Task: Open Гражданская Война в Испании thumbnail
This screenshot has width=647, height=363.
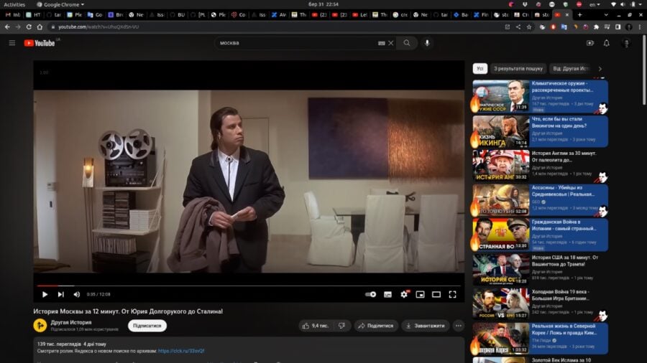Action: click(501, 234)
